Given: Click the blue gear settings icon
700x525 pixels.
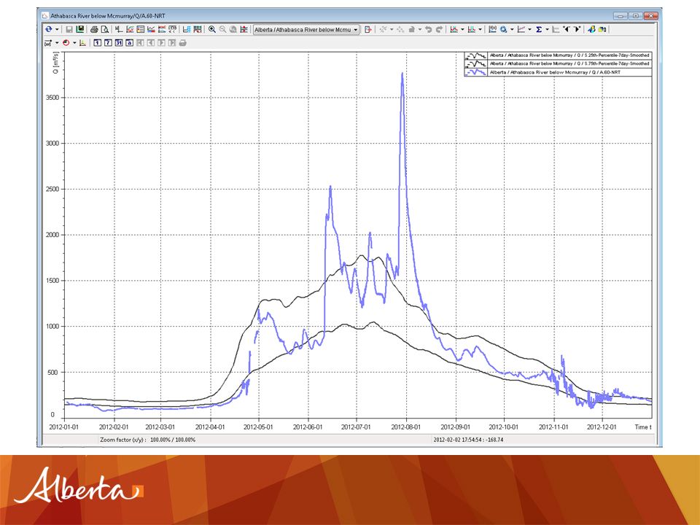Looking at the screenshot, I should click(x=504, y=29).
